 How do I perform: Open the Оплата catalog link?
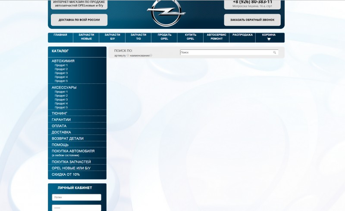pyautogui.click(x=59, y=126)
